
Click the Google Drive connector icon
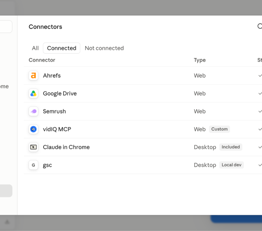tap(33, 93)
